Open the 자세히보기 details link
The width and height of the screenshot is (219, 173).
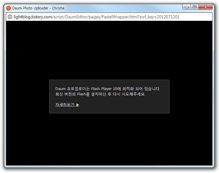pos(67,105)
